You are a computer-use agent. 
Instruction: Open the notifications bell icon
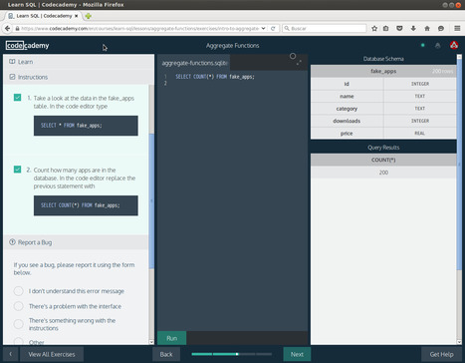[x=438, y=46]
